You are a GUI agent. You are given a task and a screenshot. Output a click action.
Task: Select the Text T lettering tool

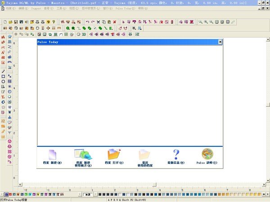[3, 97]
